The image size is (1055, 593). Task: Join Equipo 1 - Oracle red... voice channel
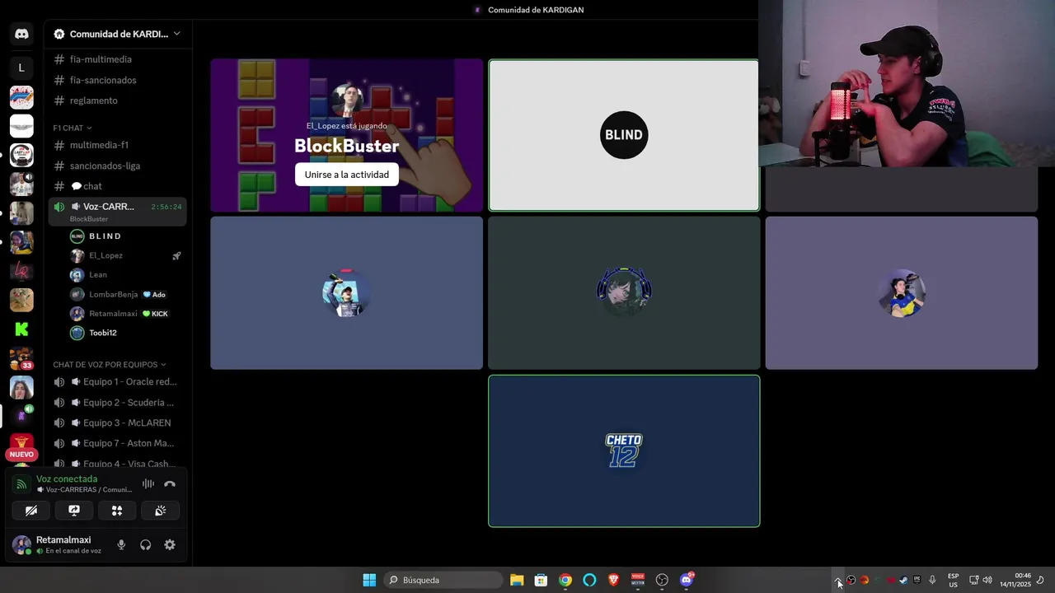pyautogui.click(x=117, y=381)
